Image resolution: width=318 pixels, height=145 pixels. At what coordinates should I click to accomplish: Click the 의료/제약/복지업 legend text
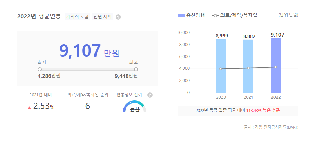pyautogui.click(x=239, y=16)
